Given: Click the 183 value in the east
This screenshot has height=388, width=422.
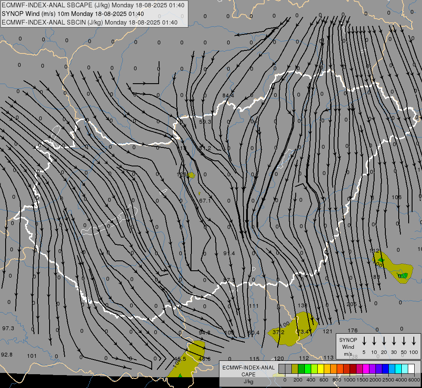Looking at the screenshot, I should 375,277.
